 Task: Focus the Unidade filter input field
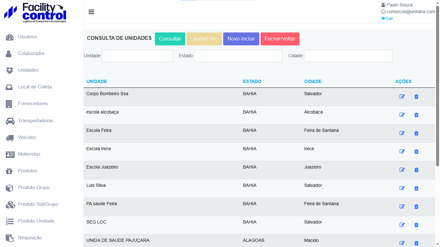pyautogui.click(x=137, y=56)
